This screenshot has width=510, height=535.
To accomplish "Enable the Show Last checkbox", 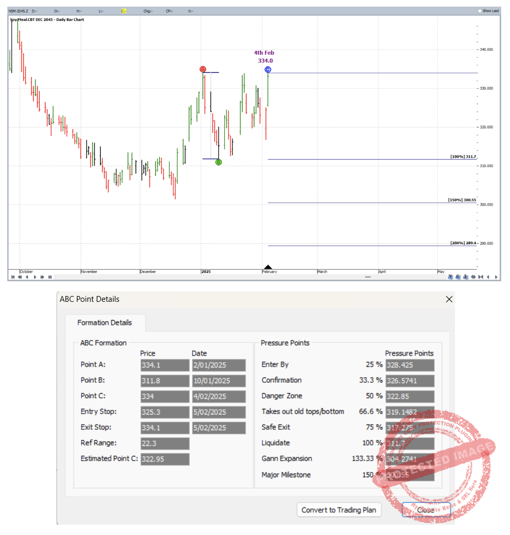I will [x=480, y=11].
